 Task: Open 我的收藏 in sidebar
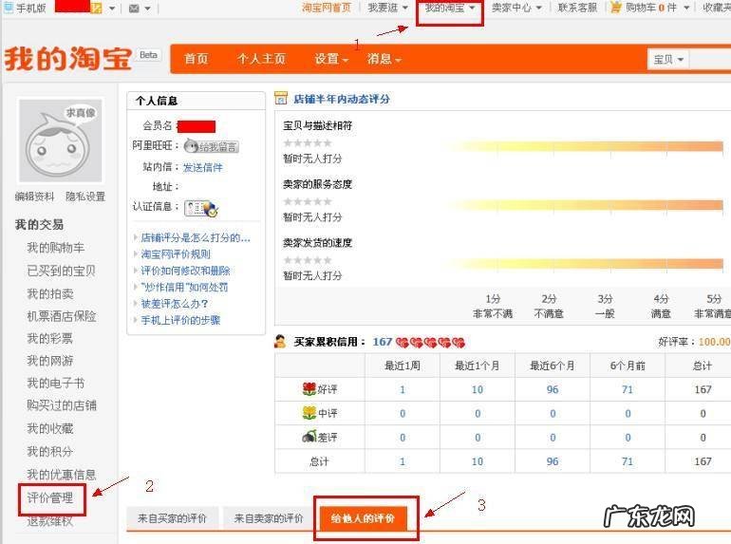(x=50, y=428)
